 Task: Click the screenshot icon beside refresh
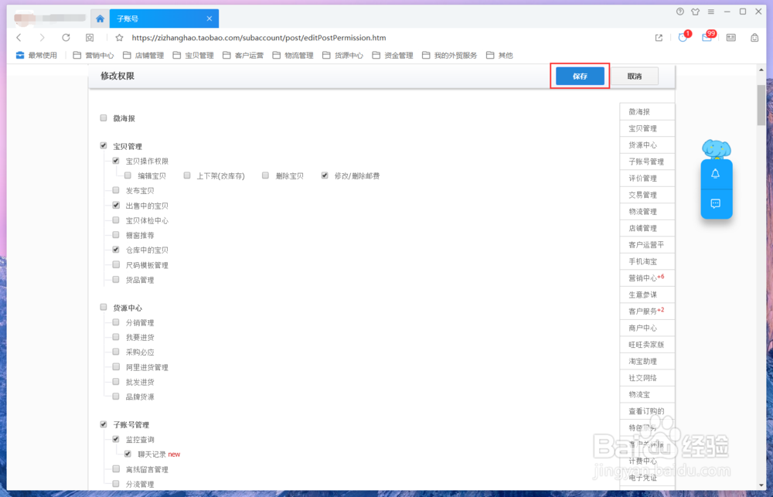[90, 37]
